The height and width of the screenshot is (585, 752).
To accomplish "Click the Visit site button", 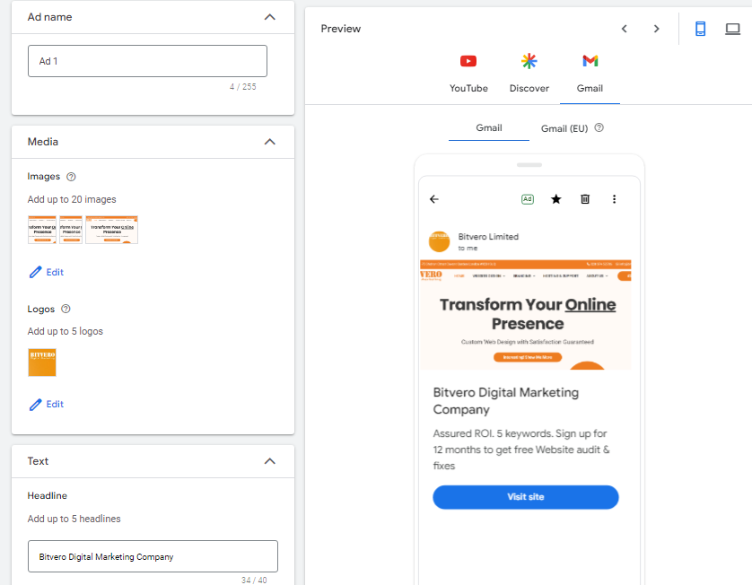I will (x=525, y=497).
